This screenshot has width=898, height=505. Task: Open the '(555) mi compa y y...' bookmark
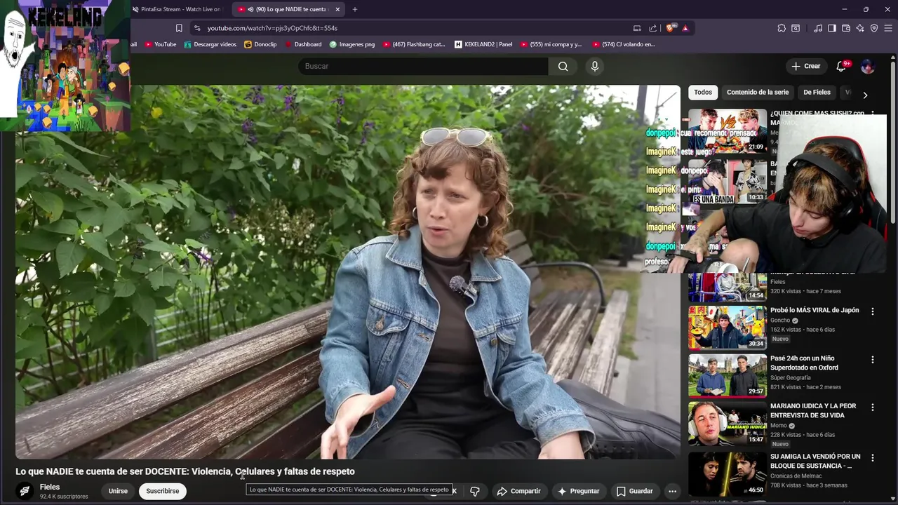(x=551, y=44)
